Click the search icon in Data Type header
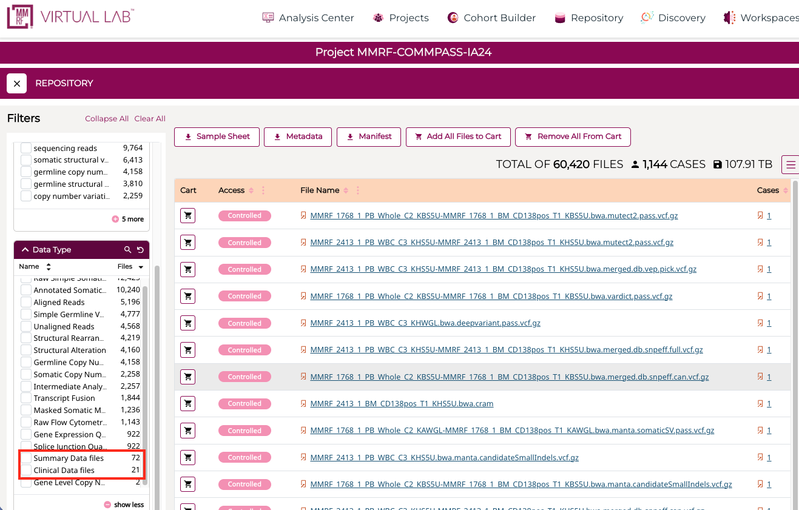The width and height of the screenshot is (799, 510). coord(127,250)
